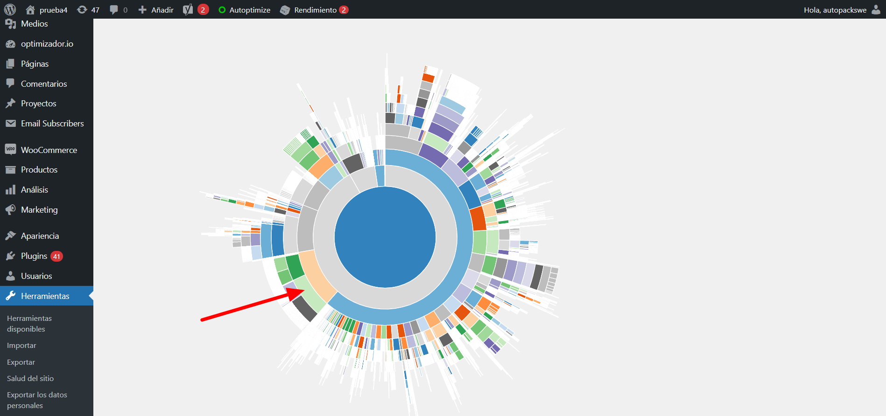This screenshot has height=416, width=886.
Task: Open the Proyectos menu item
Action: tap(39, 104)
